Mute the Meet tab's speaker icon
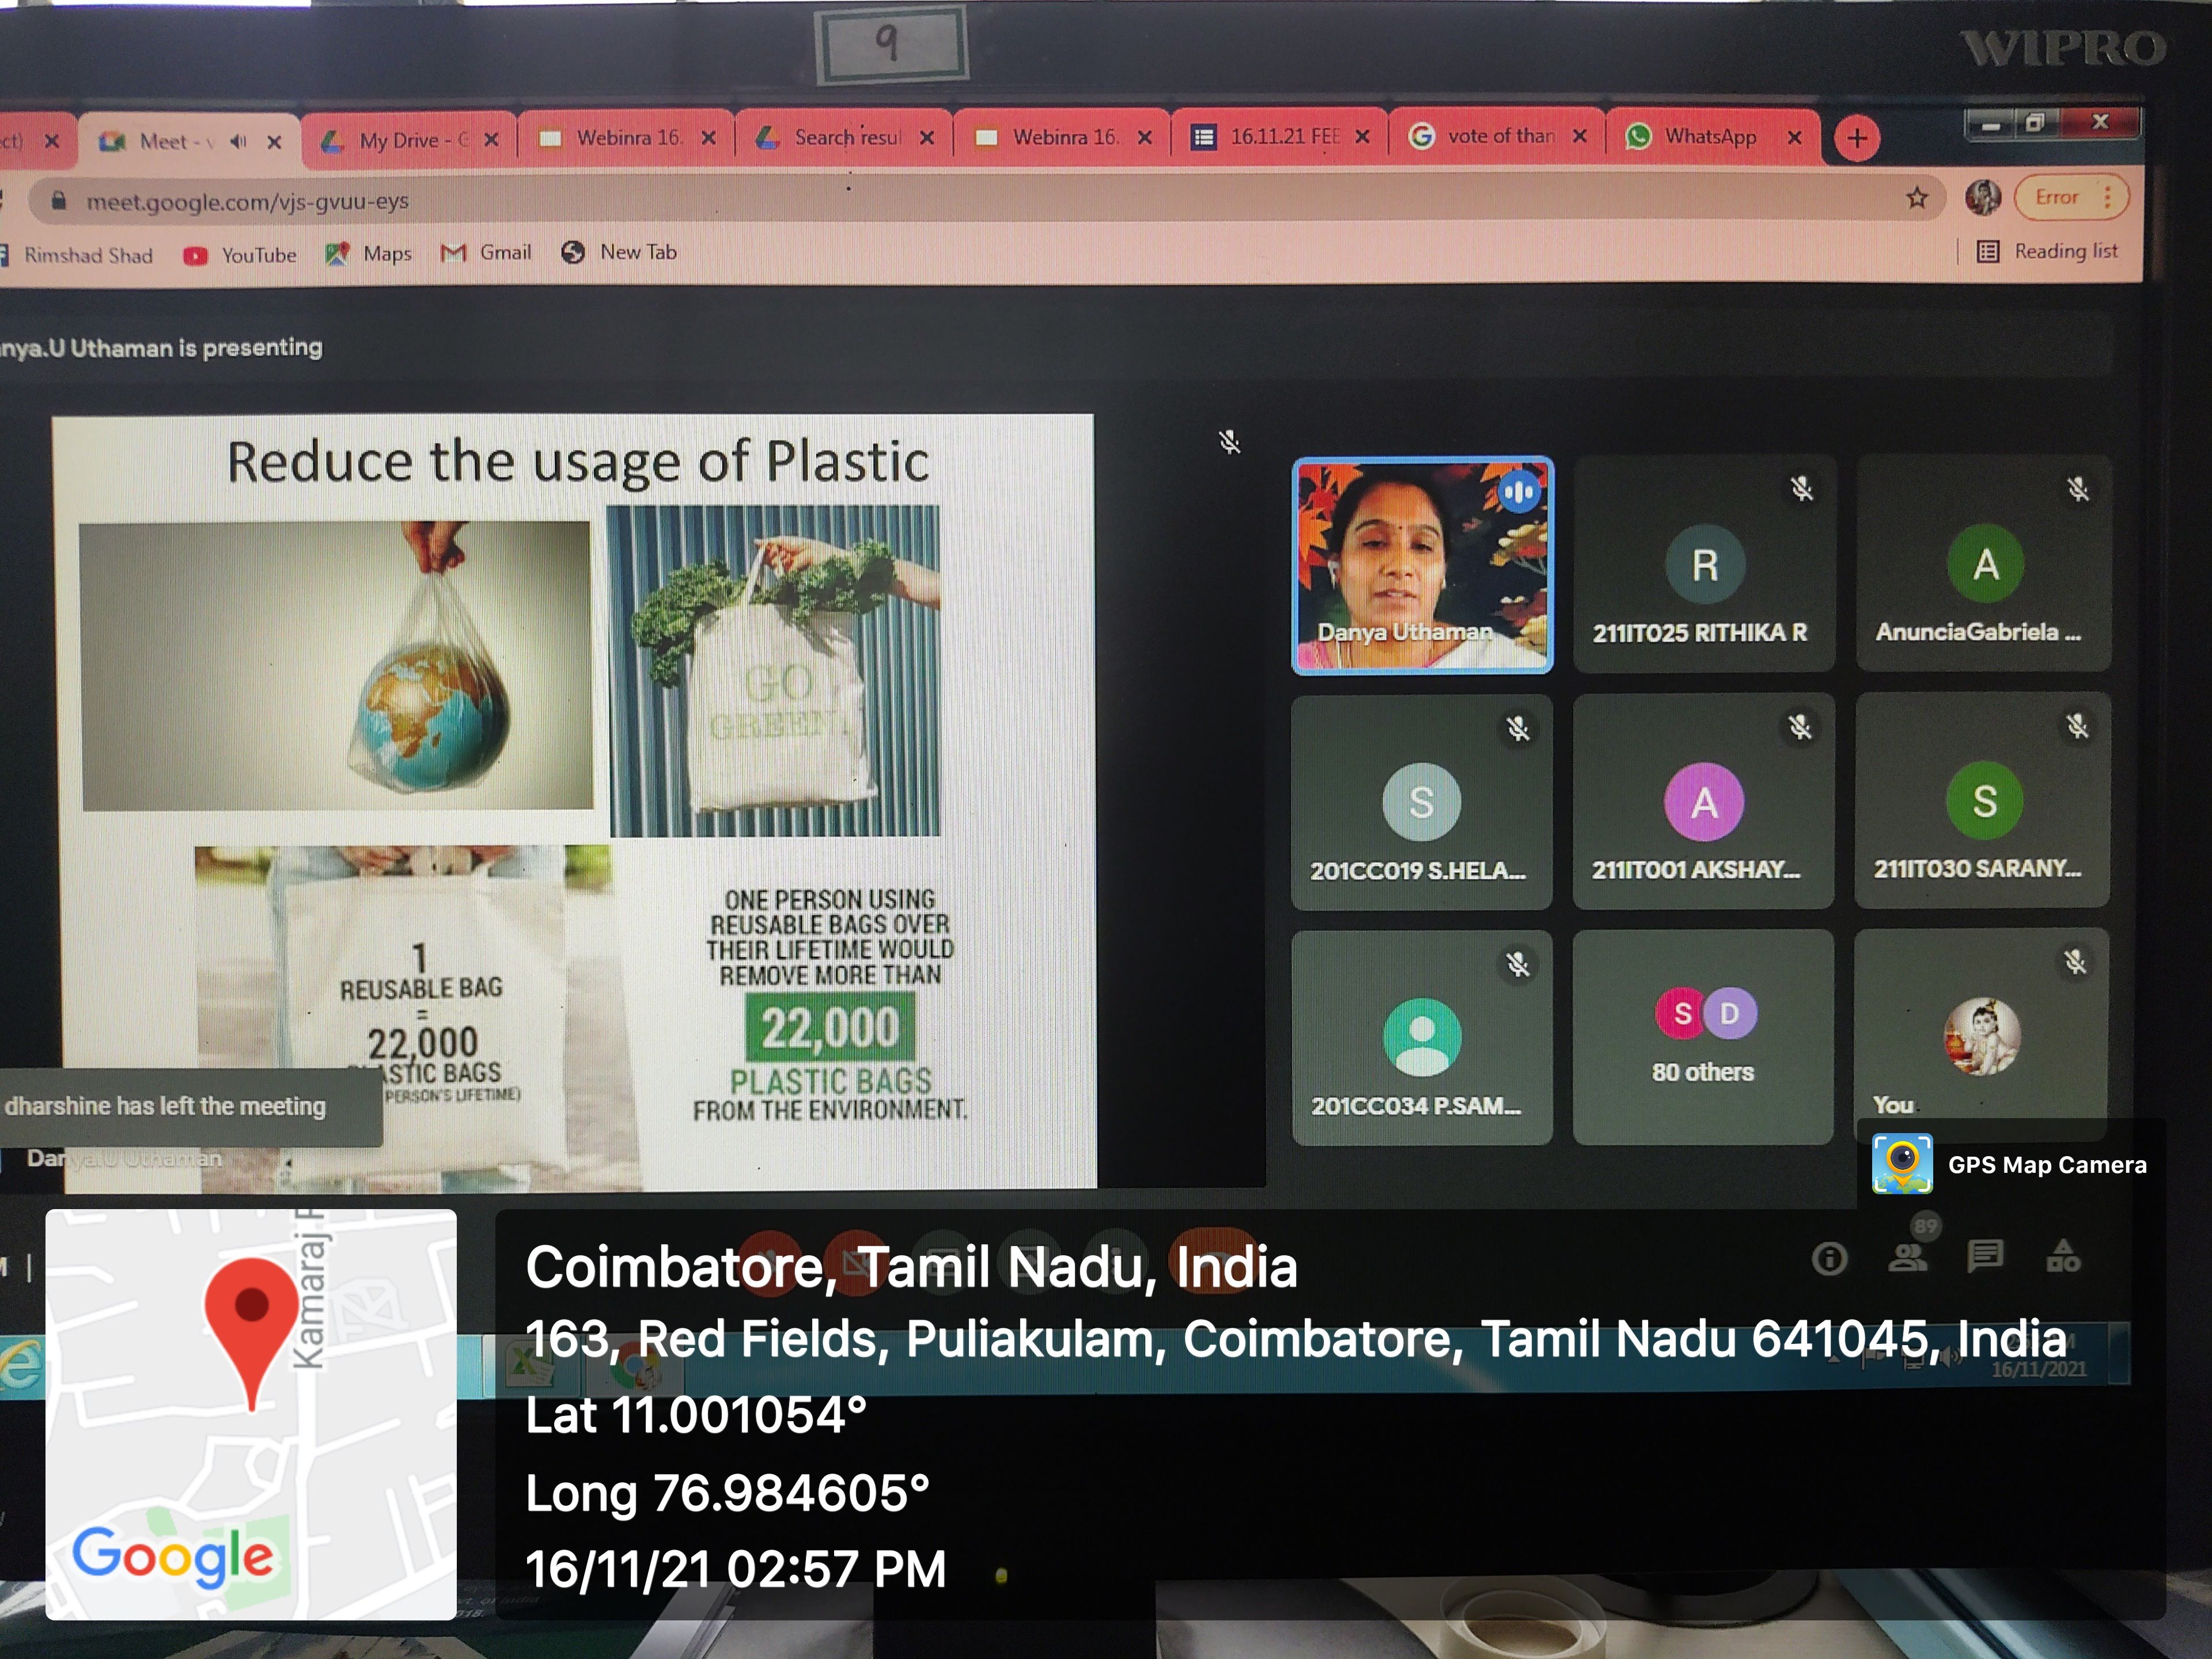Viewport: 2212px width, 1659px height. [x=238, y=141]
